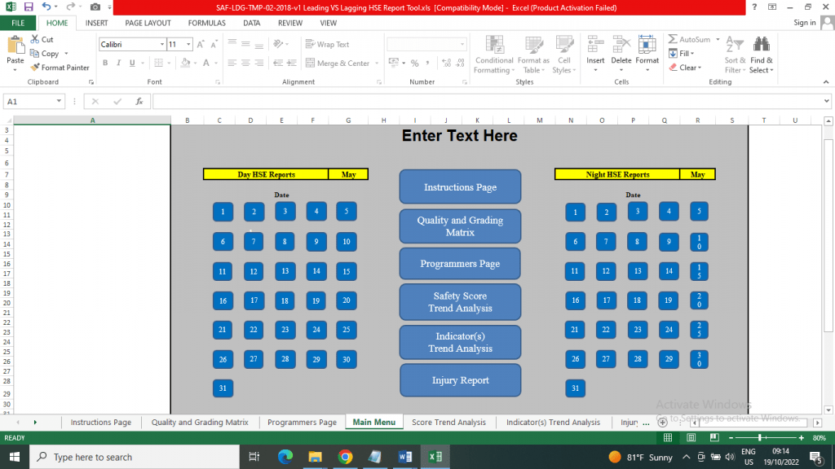835x469 pixels.
Task: Open Day HSE Report date 17
Action: click(254, 300)
